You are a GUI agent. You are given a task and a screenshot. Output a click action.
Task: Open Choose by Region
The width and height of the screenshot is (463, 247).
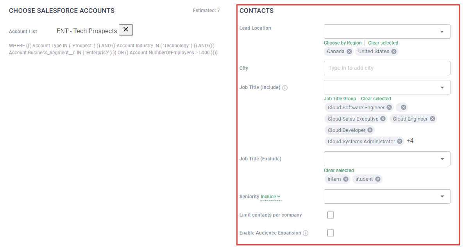pyautogui.click(x=342, y=43)
